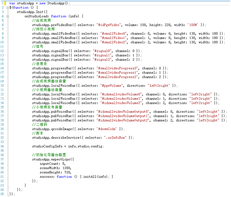Click the '#smallVideo1' selector string

114,38
